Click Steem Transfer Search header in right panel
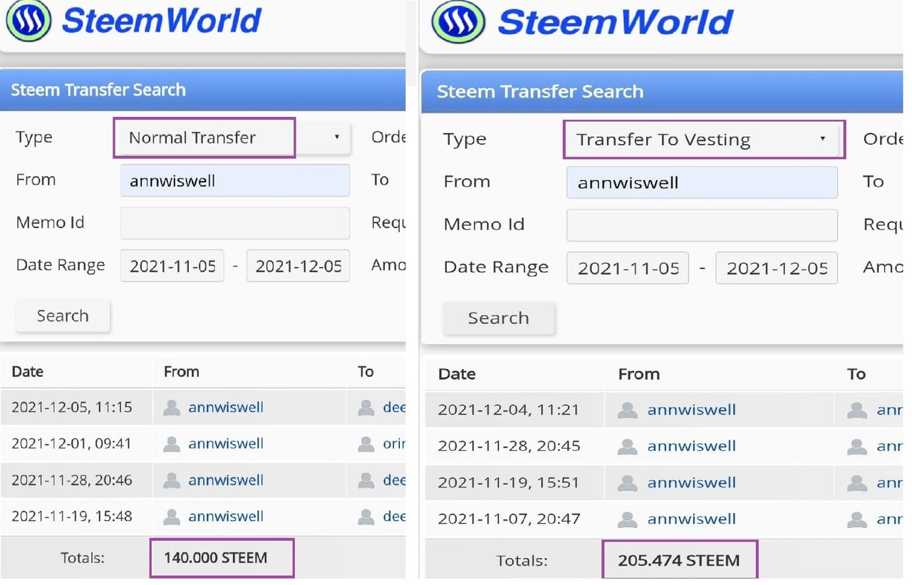 coord(540,91)
